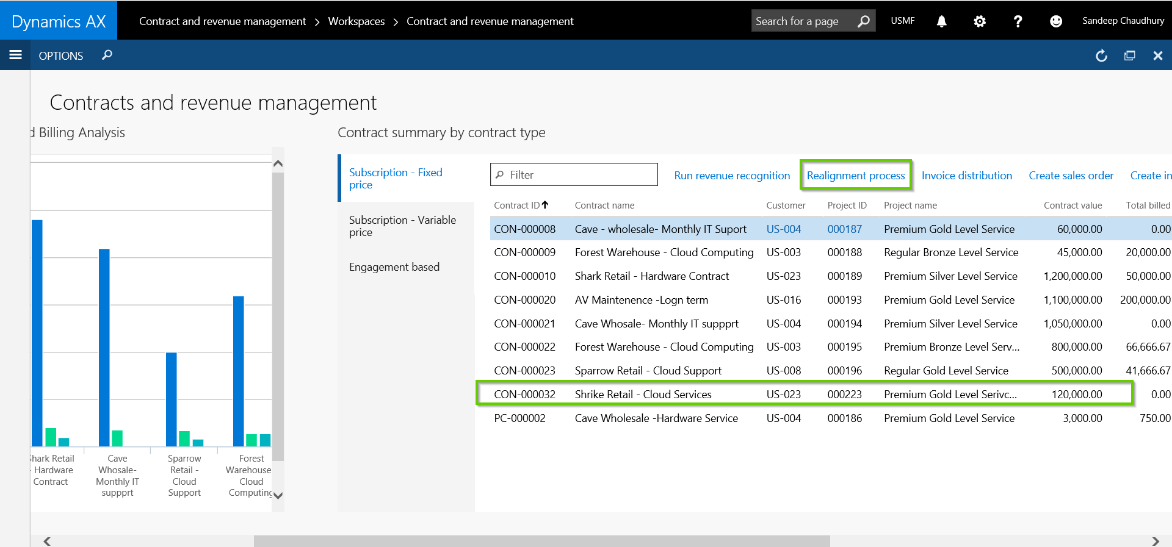1172x547 pixels.
Task: Click Customer column header
Action: (786, 206)
